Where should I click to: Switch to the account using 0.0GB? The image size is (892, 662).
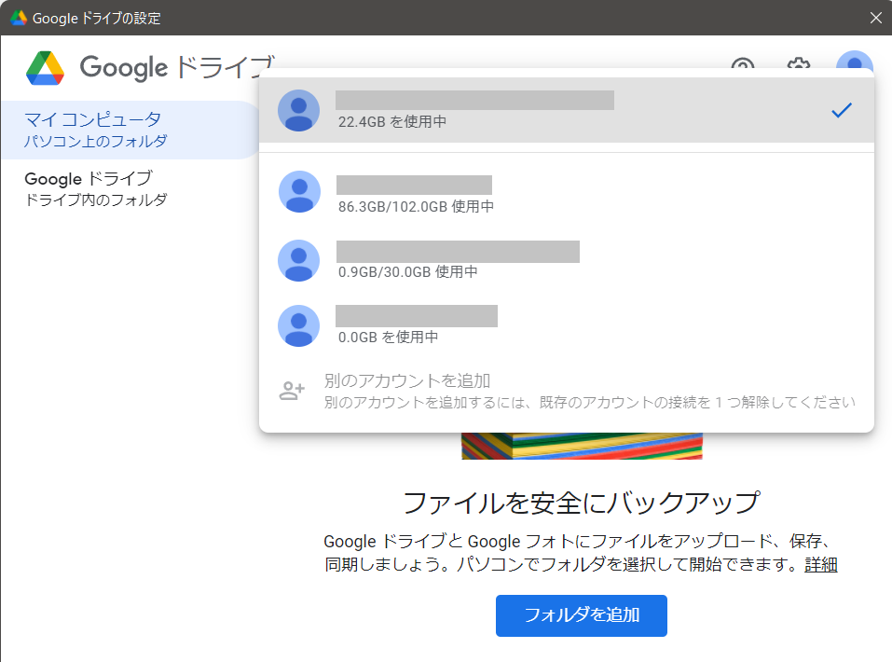click(x=566, y=326)
